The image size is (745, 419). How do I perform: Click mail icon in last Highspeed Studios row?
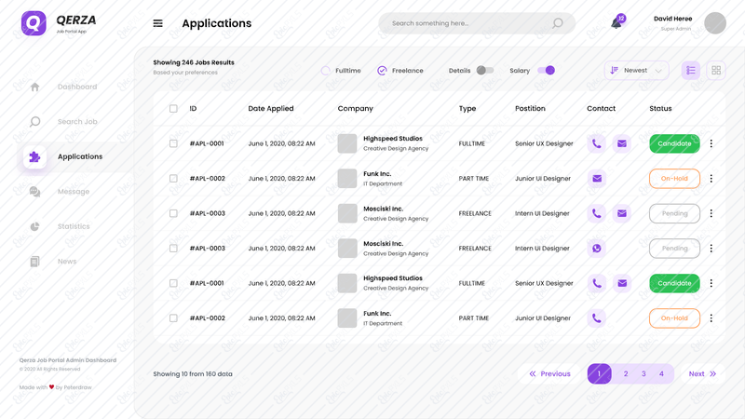[622, 283]
